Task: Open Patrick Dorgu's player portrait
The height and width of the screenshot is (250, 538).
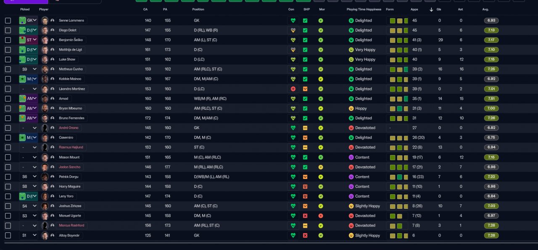Action: (45, 177)
